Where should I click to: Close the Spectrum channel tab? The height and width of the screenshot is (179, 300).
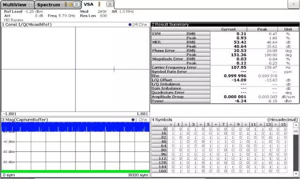[76, 4]
